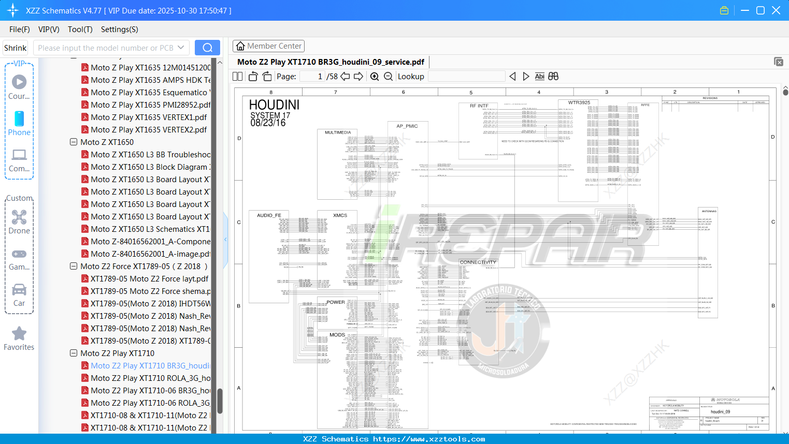This screenshot has width=789, height=444.
Task: Rotate the schematic page counterclockwise
Action: [252, 76]
